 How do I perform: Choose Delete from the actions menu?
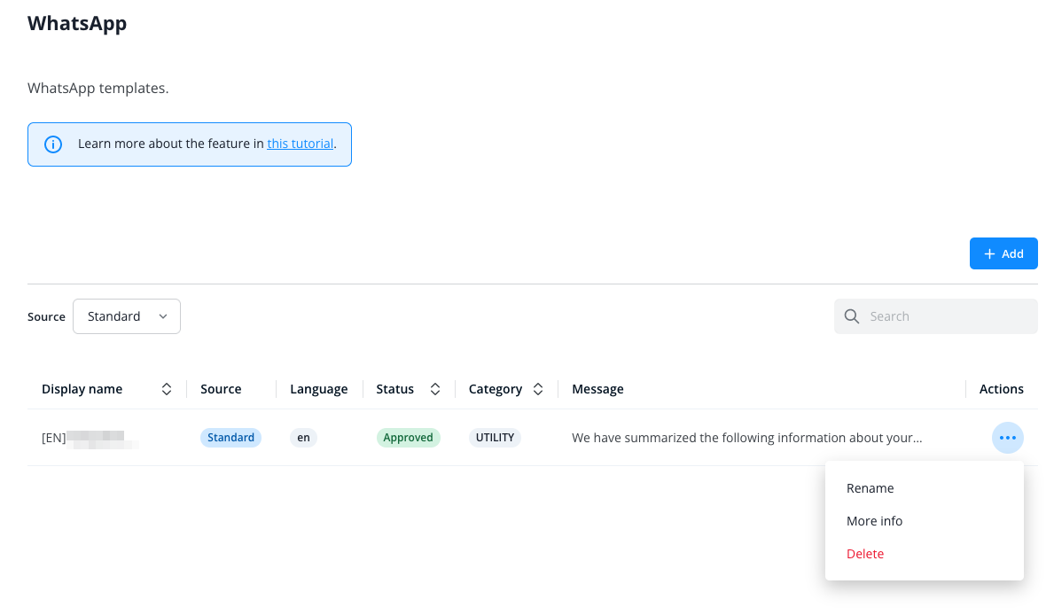click(865, 554)
